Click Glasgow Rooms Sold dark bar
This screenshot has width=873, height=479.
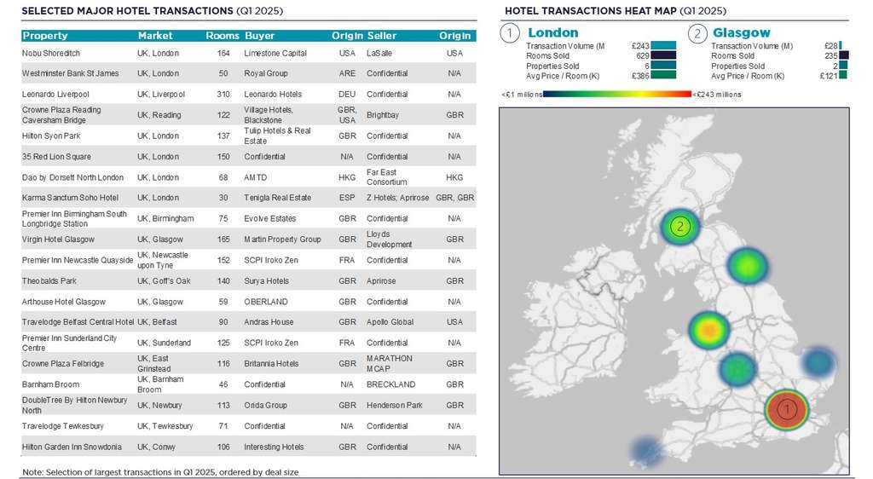(x=843, y=55)
